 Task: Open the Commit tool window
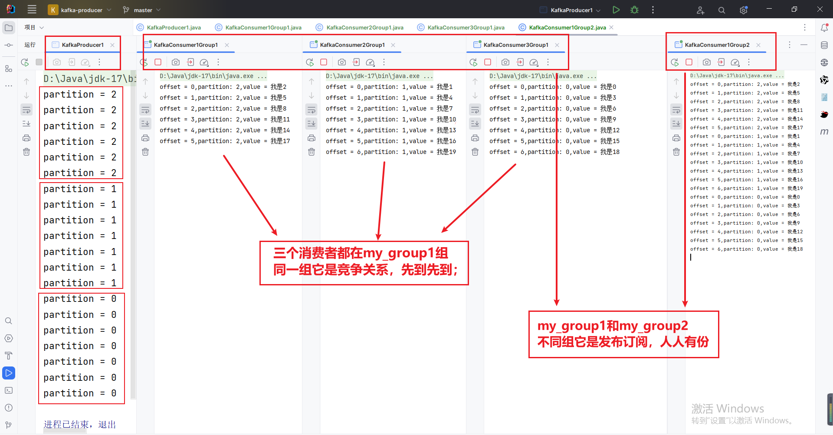(x=9, y=45)
